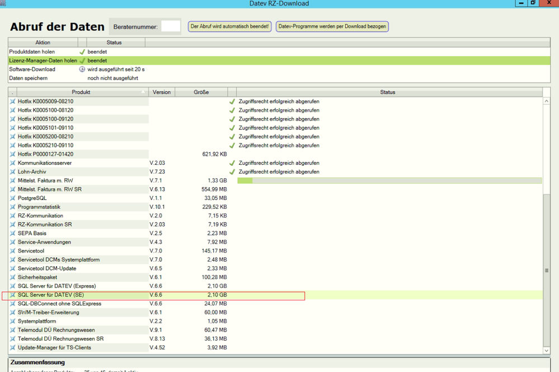This screenshot has width=559, height=372.
Task: Minimize the Datev RZ-Download window
Action: [521, 3]
